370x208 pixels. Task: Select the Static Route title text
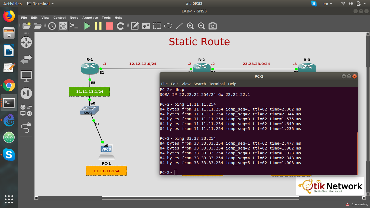(199, 42)
